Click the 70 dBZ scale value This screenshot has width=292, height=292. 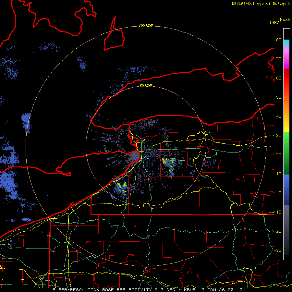279,59
